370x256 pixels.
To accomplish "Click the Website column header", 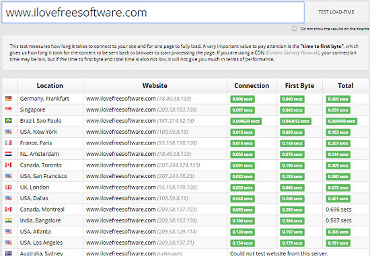I will click(x=155, y=85).
